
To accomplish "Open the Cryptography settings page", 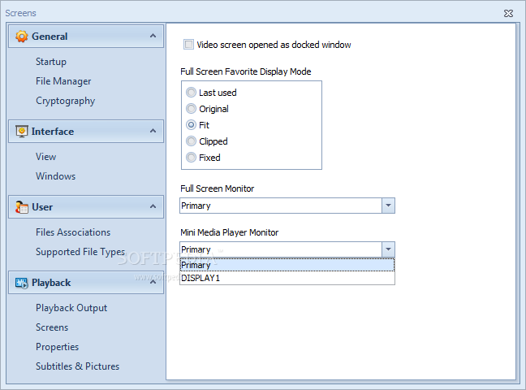I will (66, 101).
